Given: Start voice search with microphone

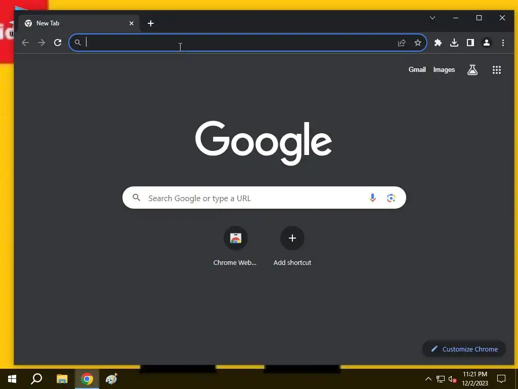Looking at the screenshot, I should (x=372, y=198).
